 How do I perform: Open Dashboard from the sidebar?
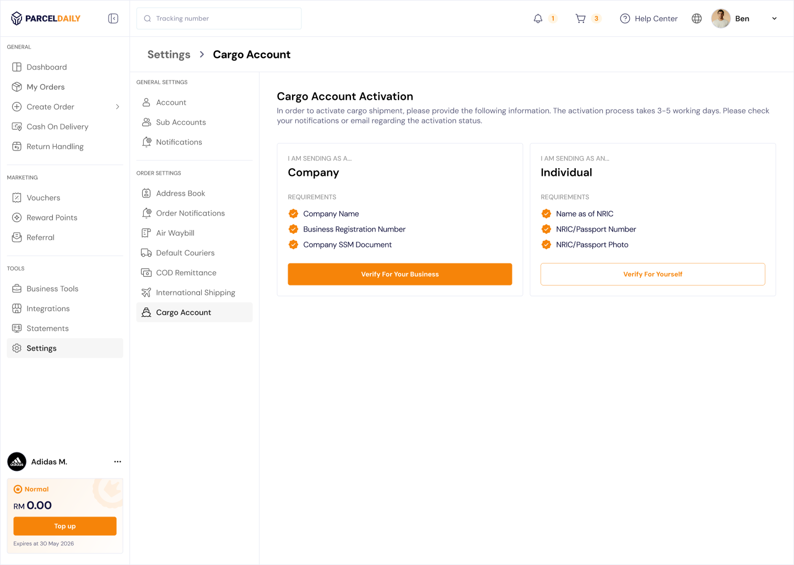point(46,67)
